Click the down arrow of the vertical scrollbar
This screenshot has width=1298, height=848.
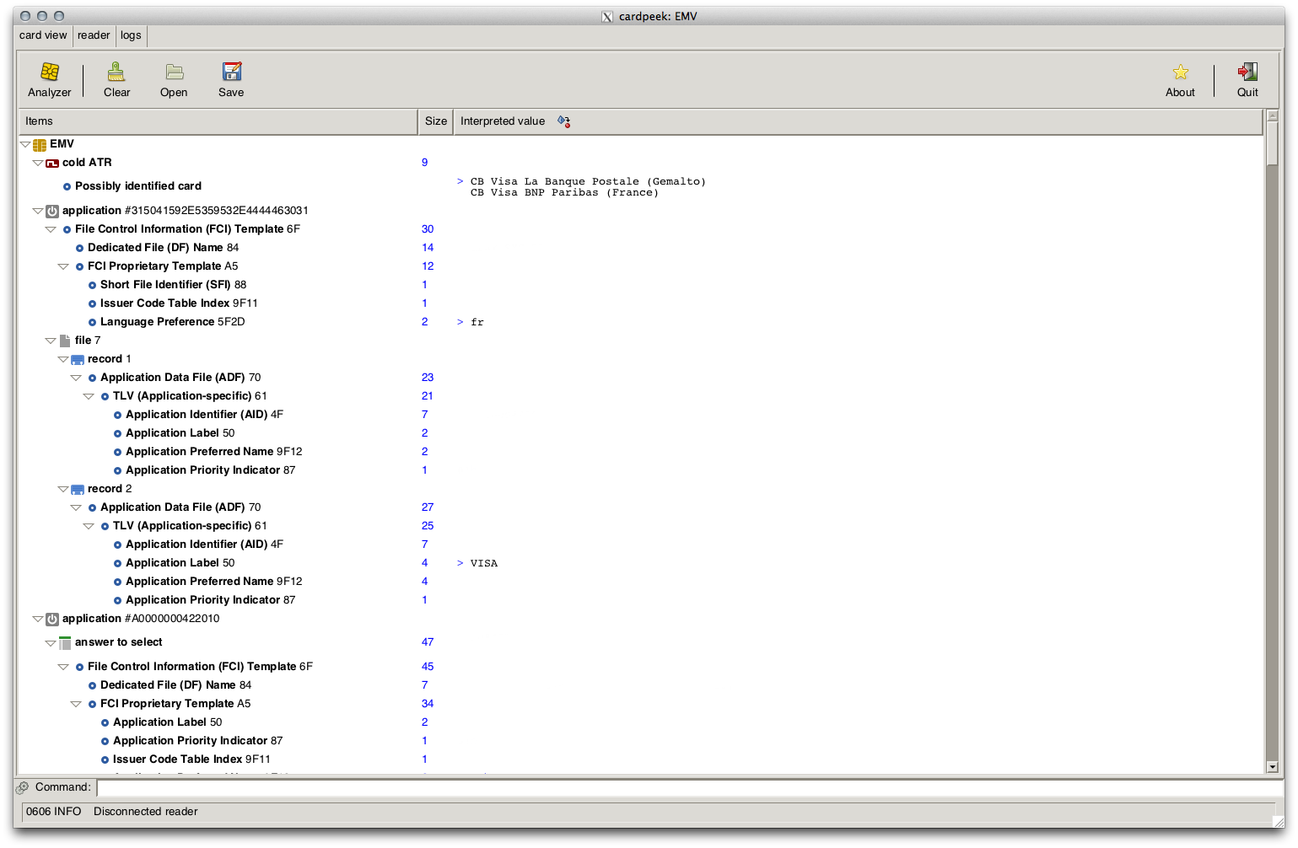click(x=1273, y=767)
